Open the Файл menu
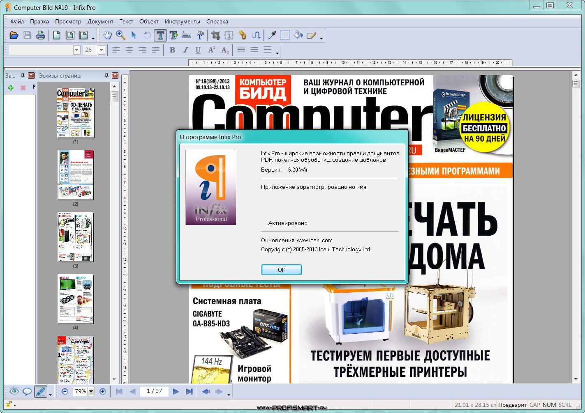Screen dimensions: 585x413 point(17,21)
